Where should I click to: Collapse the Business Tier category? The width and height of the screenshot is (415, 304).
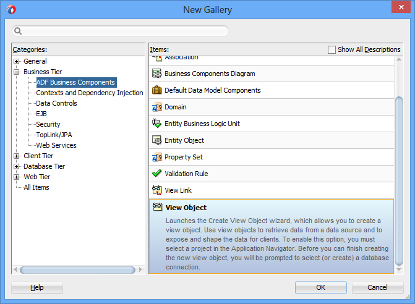click(x=17, y=72)
